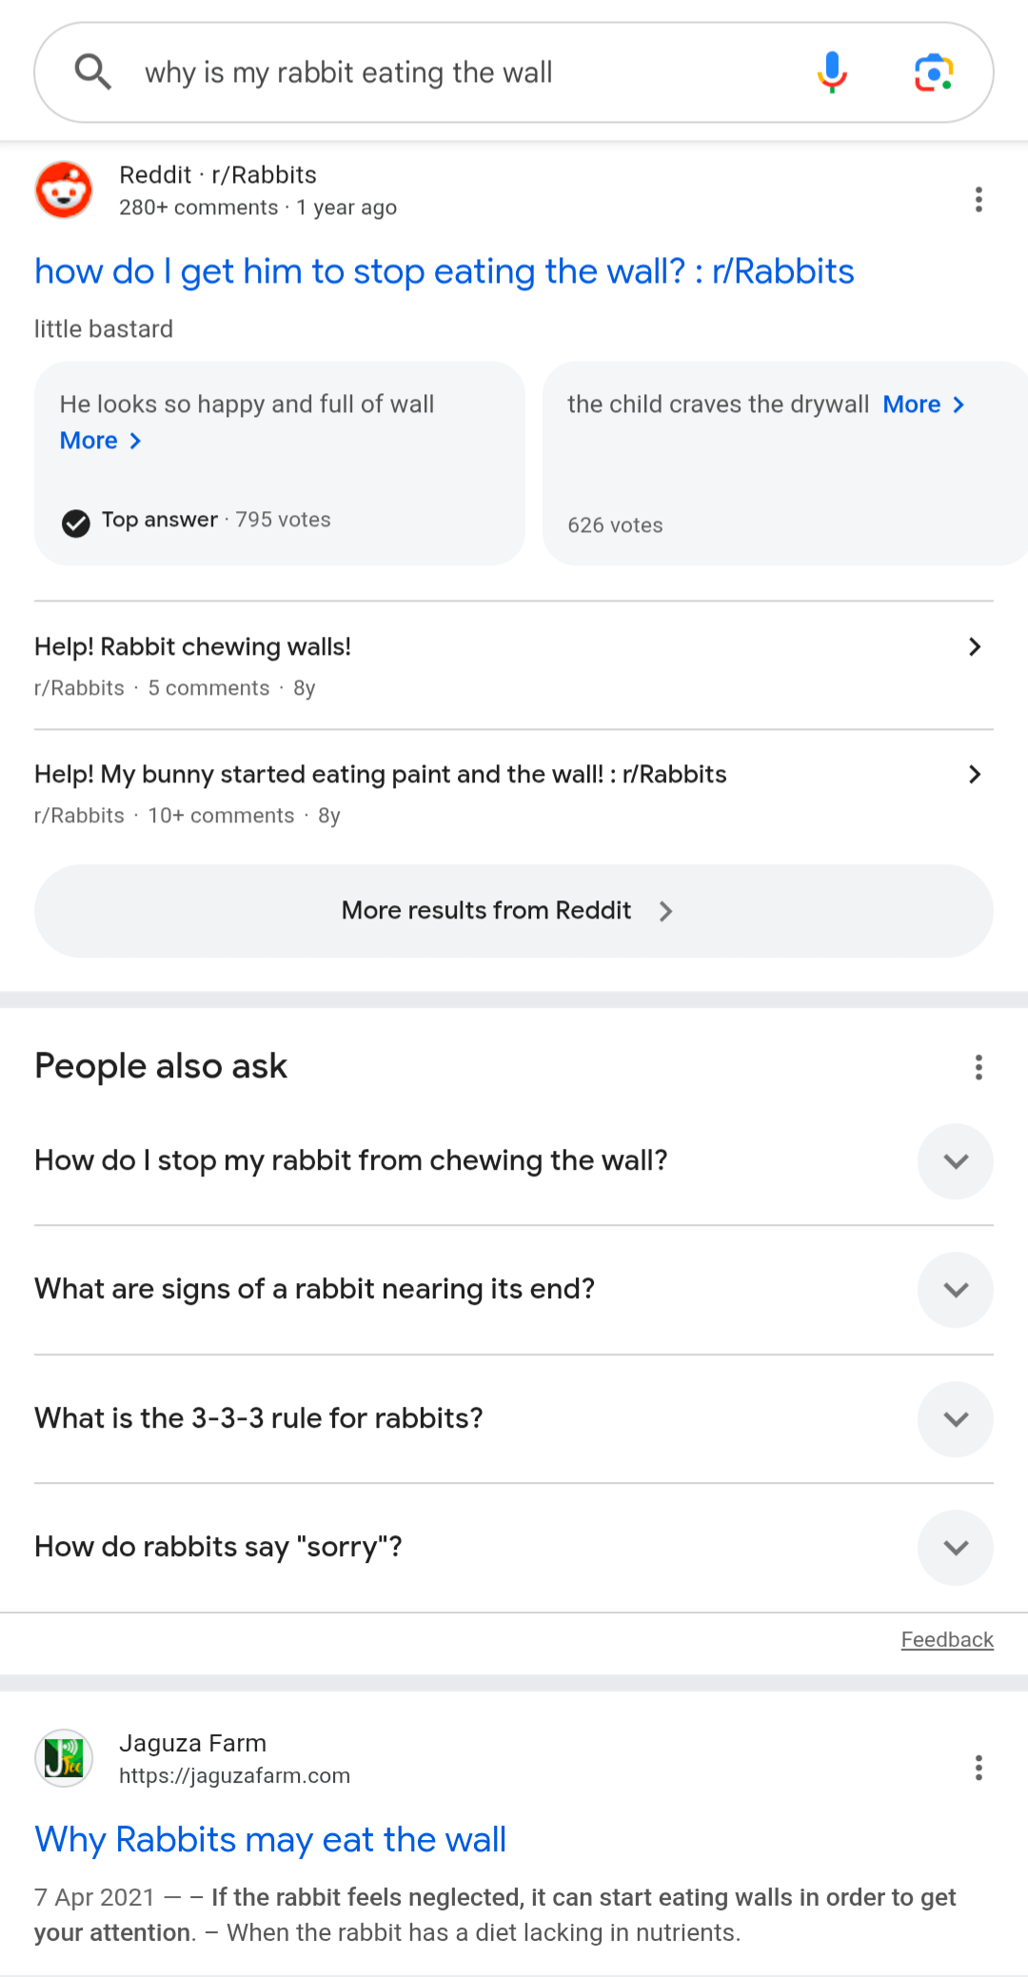
Task: Tap the search query input field
Action: (x=457, y=72)
